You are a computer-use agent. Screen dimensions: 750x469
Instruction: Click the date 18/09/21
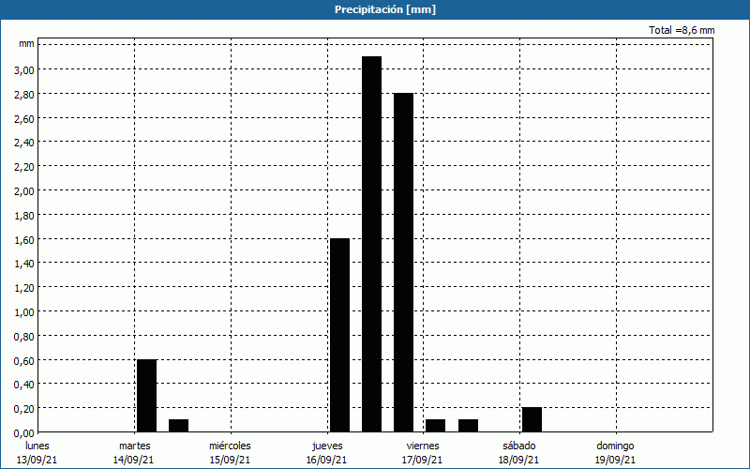(518, 460)
